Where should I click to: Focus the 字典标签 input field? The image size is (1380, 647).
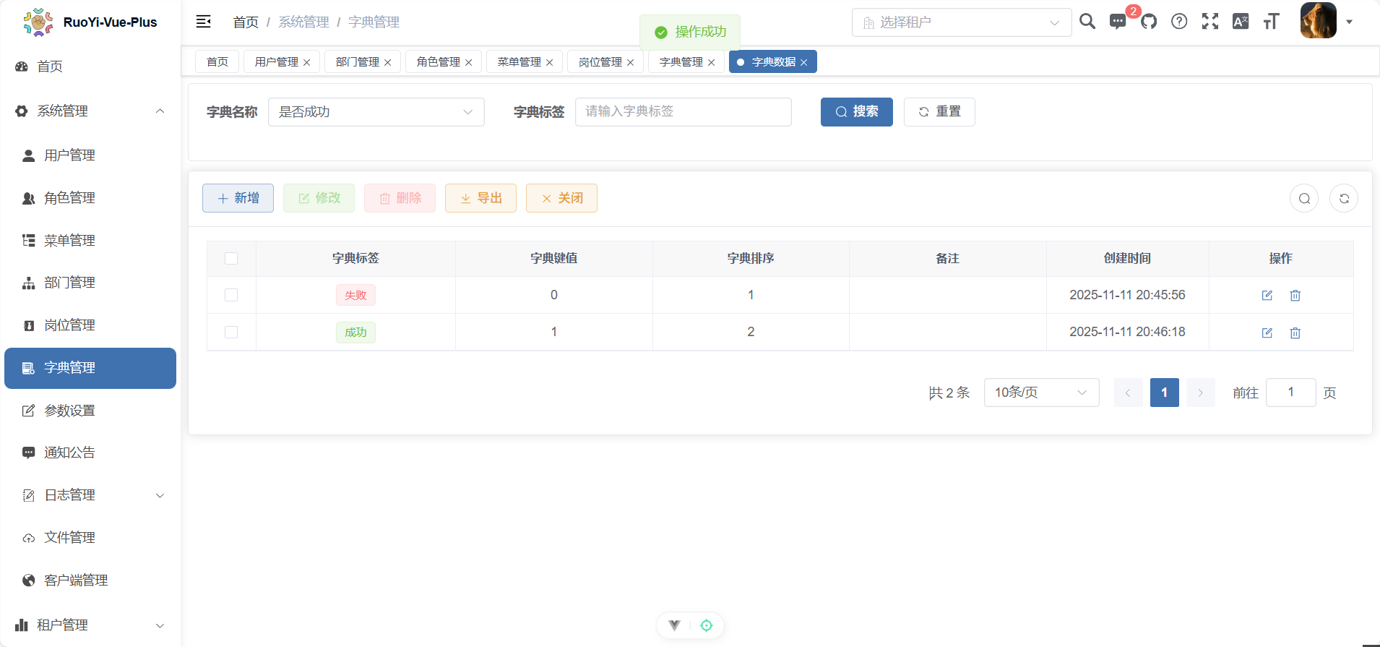pyautogui.click(x=683, y=112)
